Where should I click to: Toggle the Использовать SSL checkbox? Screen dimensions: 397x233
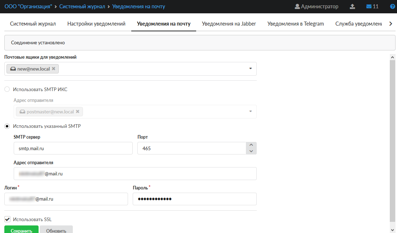tap(7, 219)
